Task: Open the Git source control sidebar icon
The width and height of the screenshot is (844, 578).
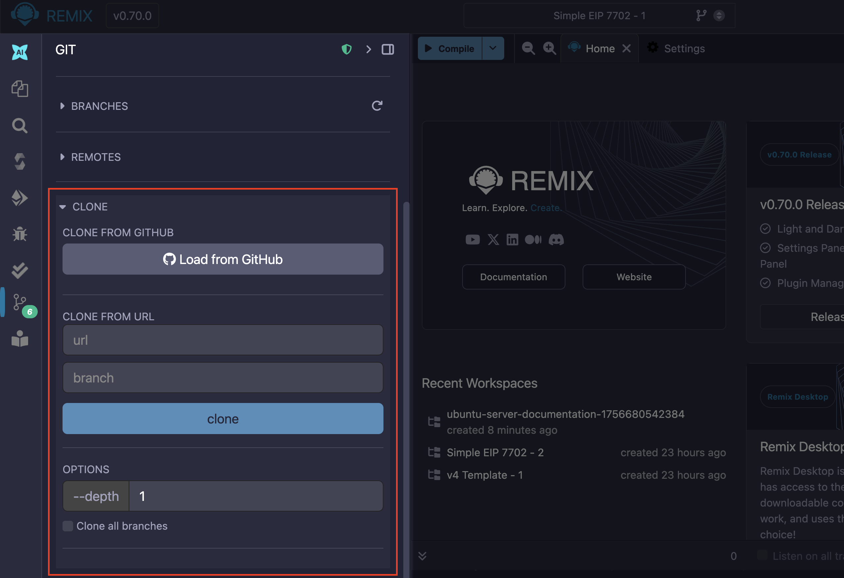Action: [20, 302]
